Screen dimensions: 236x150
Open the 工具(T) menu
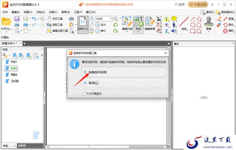[x=78, y=12]
